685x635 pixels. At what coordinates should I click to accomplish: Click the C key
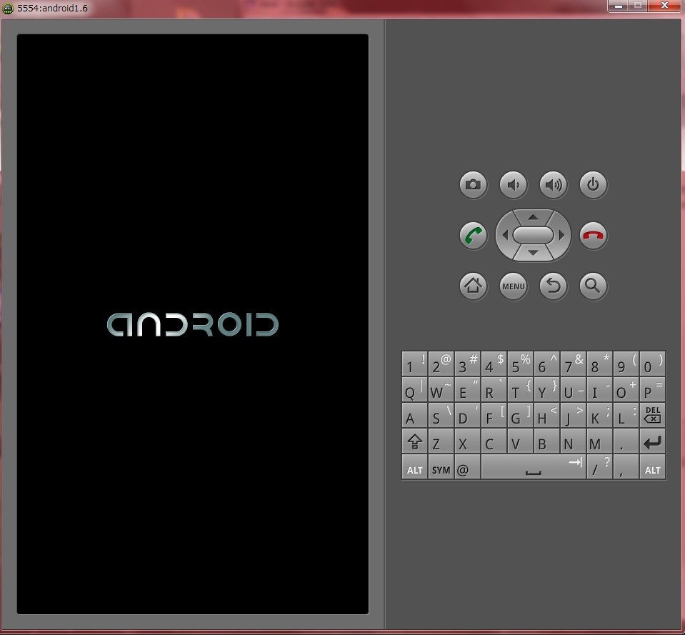[494, 441]
